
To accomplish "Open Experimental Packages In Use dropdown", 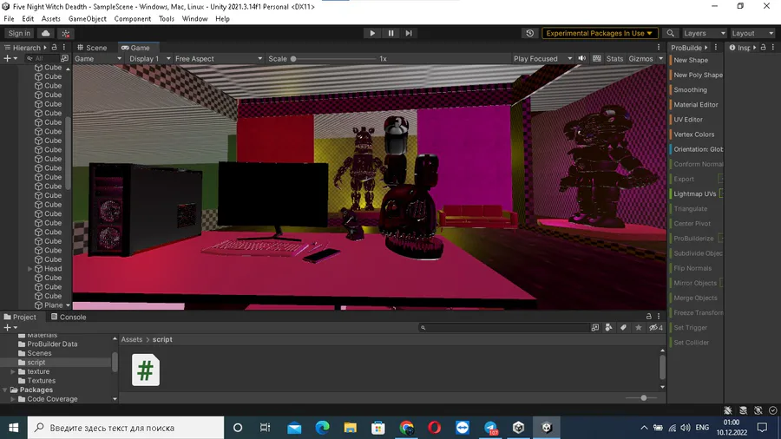I will 599,33.
